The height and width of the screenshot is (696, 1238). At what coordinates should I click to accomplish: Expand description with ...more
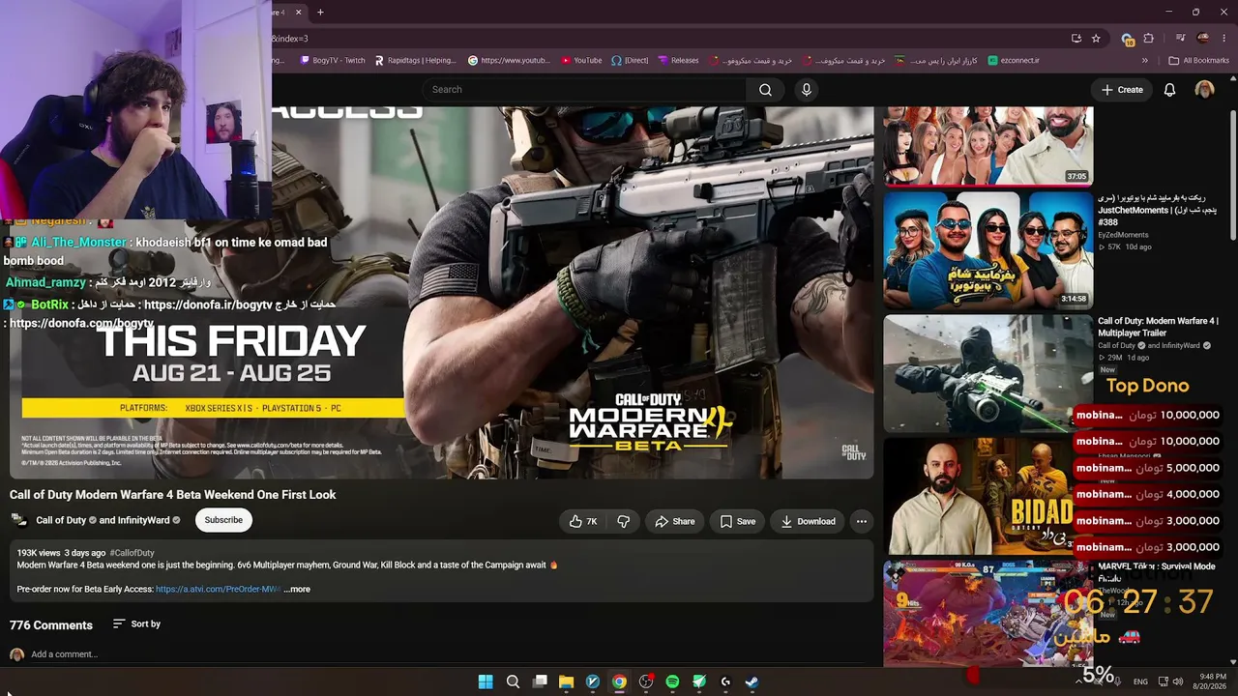[297, 590]
